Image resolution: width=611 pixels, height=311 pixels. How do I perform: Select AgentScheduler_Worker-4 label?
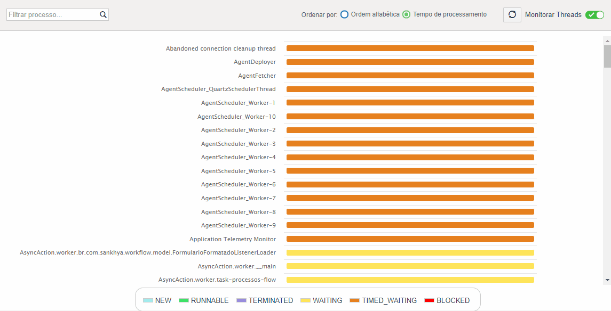pyautogui.click(x=239, y=158)
